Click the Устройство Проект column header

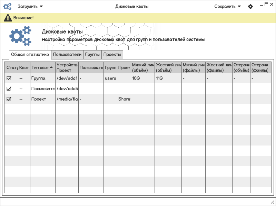point(67,67)
